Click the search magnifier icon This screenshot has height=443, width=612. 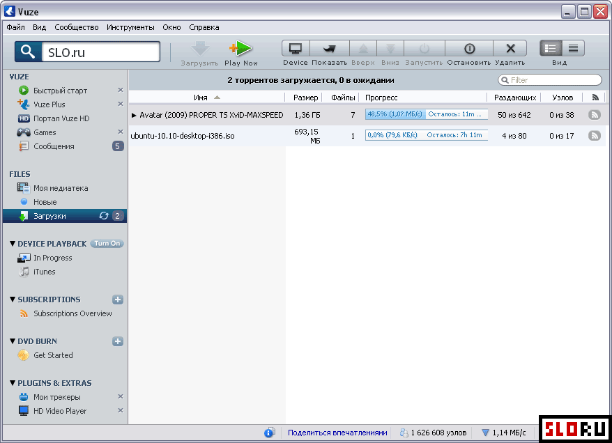(x=28, y=52)
